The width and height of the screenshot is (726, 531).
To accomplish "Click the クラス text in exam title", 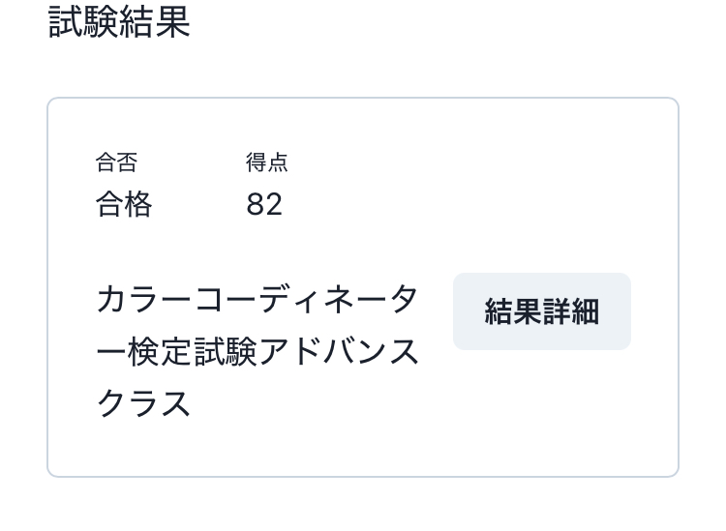I will coord(143,403).
